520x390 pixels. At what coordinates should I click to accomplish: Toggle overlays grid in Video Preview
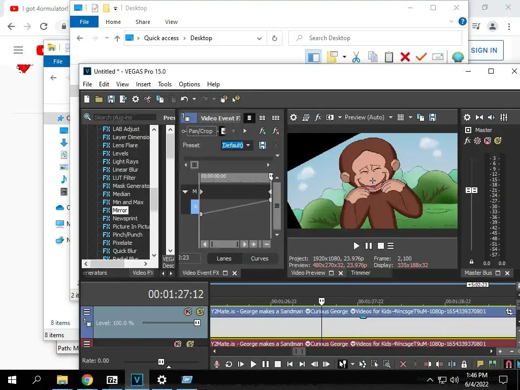[x=401, y=117]
